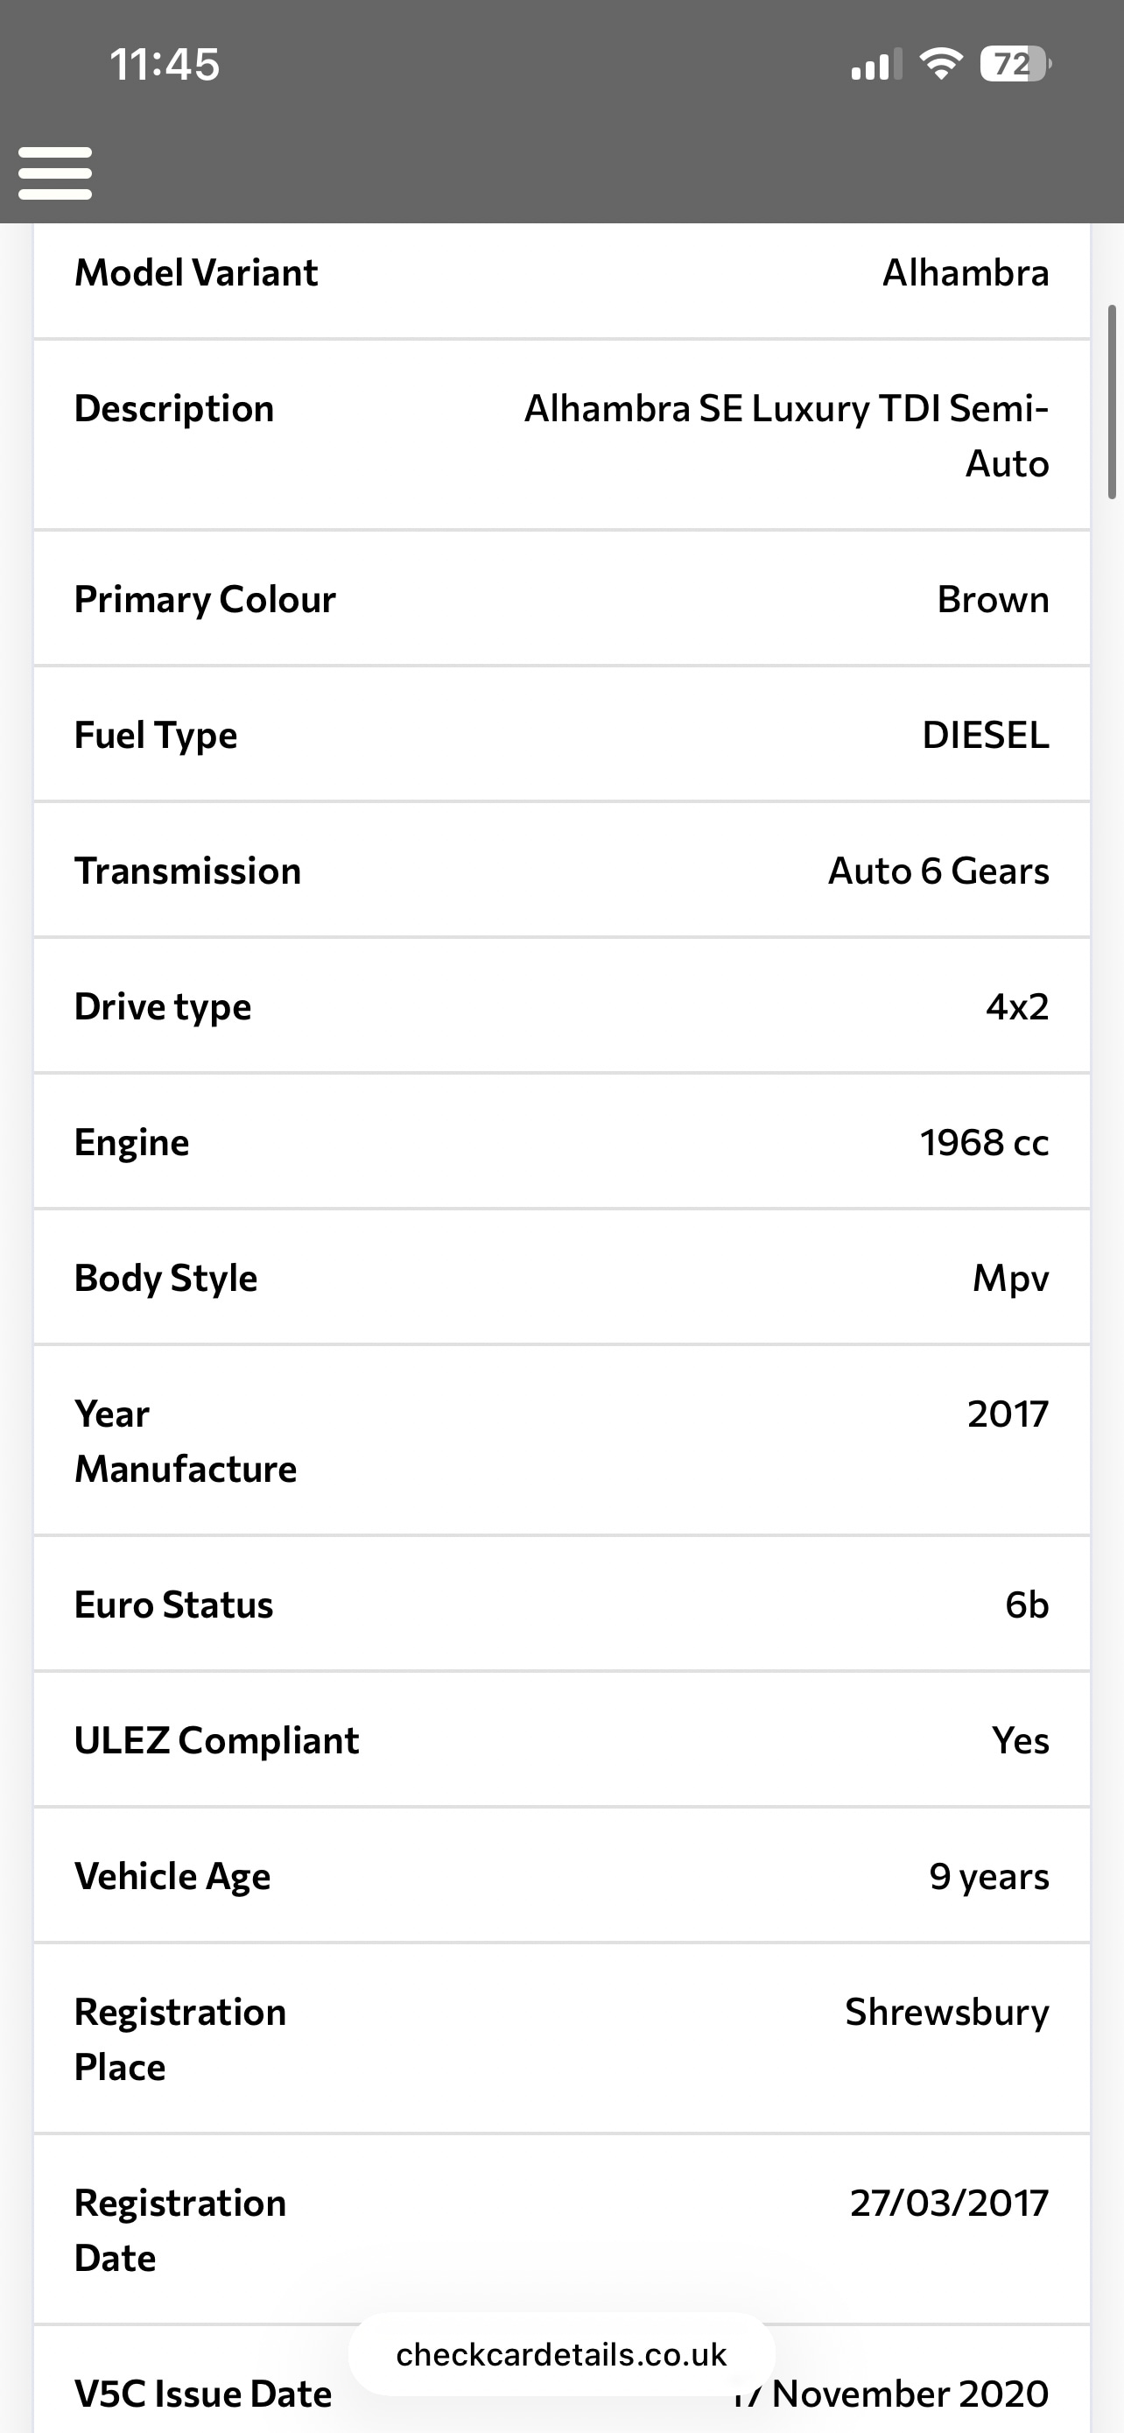The width and height of the screenshot is (1124, 2433).
Task: Select the Year Manufacture label
Action: 185,1442
